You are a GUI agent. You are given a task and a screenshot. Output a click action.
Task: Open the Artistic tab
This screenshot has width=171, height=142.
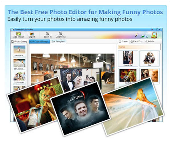point(150,41)
